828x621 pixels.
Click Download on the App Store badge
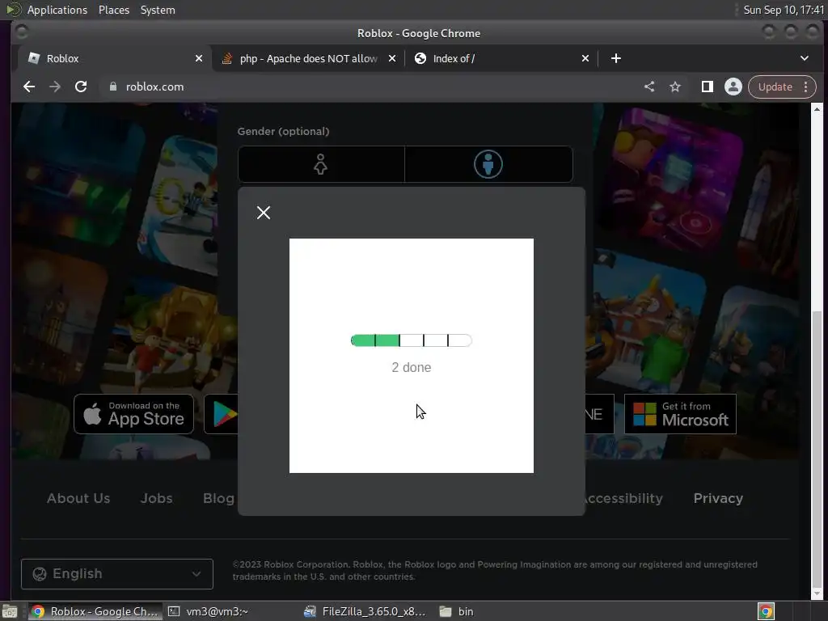[x=133, y=414]
